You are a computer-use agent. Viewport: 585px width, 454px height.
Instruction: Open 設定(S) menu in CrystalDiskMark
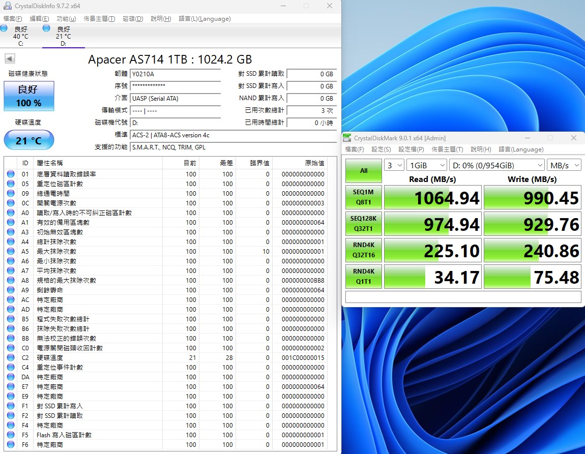[381, 149]
